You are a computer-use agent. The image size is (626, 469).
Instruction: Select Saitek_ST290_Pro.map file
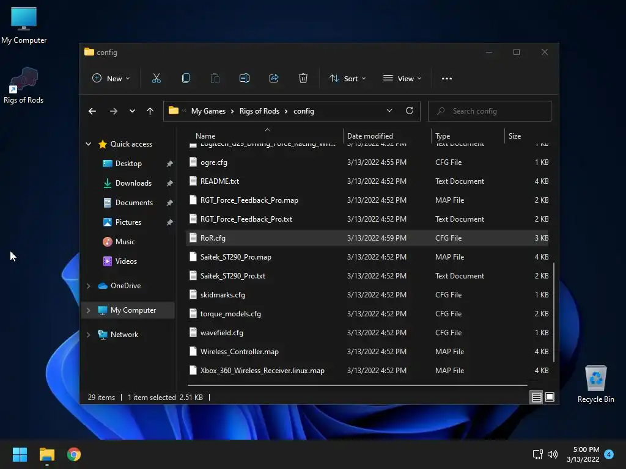[x=367, y=257]
